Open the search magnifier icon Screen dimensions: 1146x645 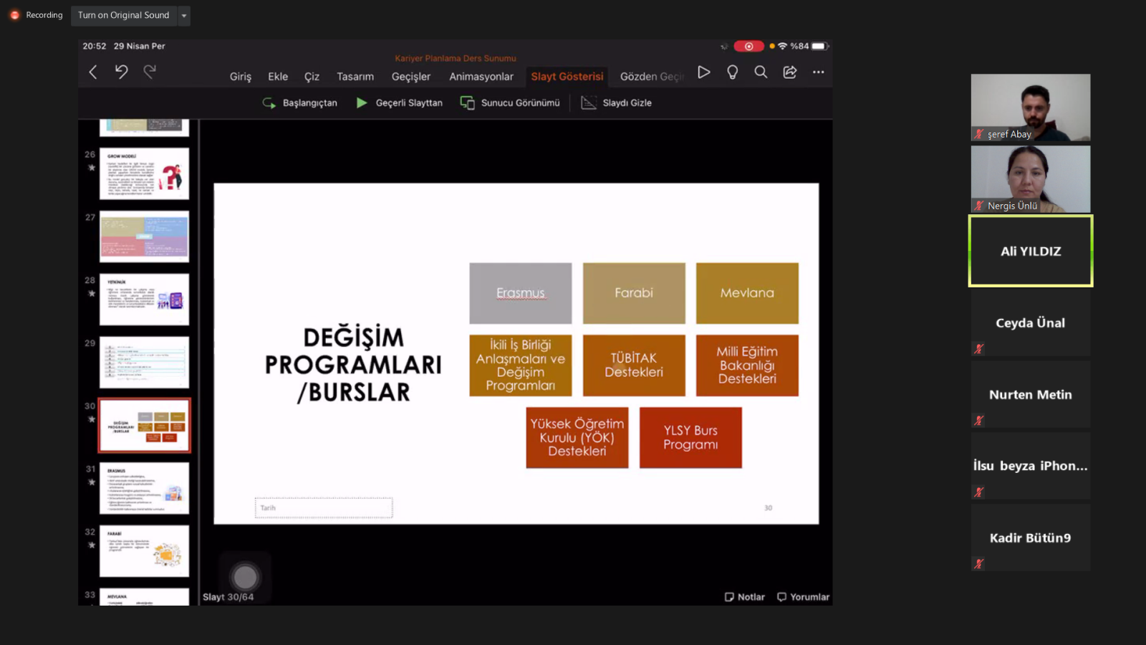[761, 72]
